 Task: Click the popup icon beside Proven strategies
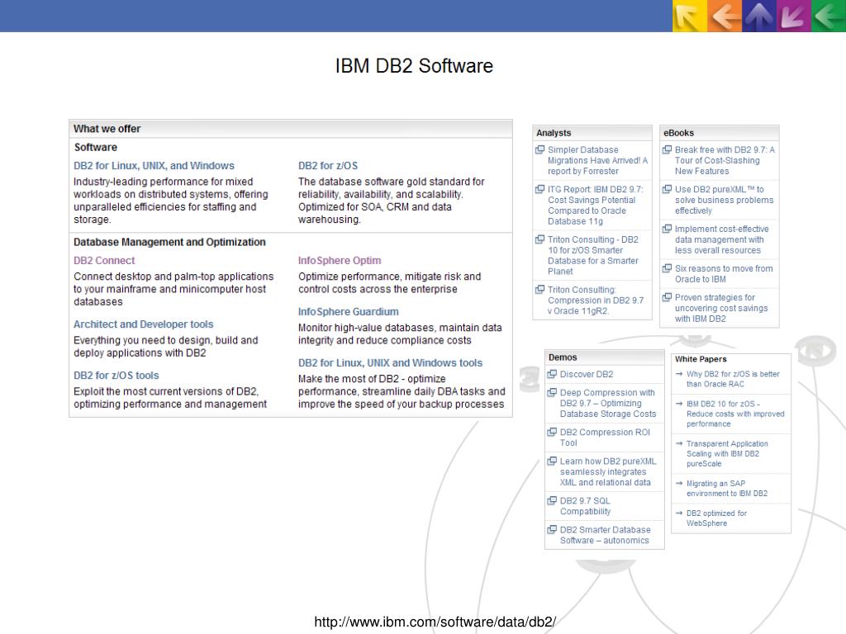click(x=667, y=297)
